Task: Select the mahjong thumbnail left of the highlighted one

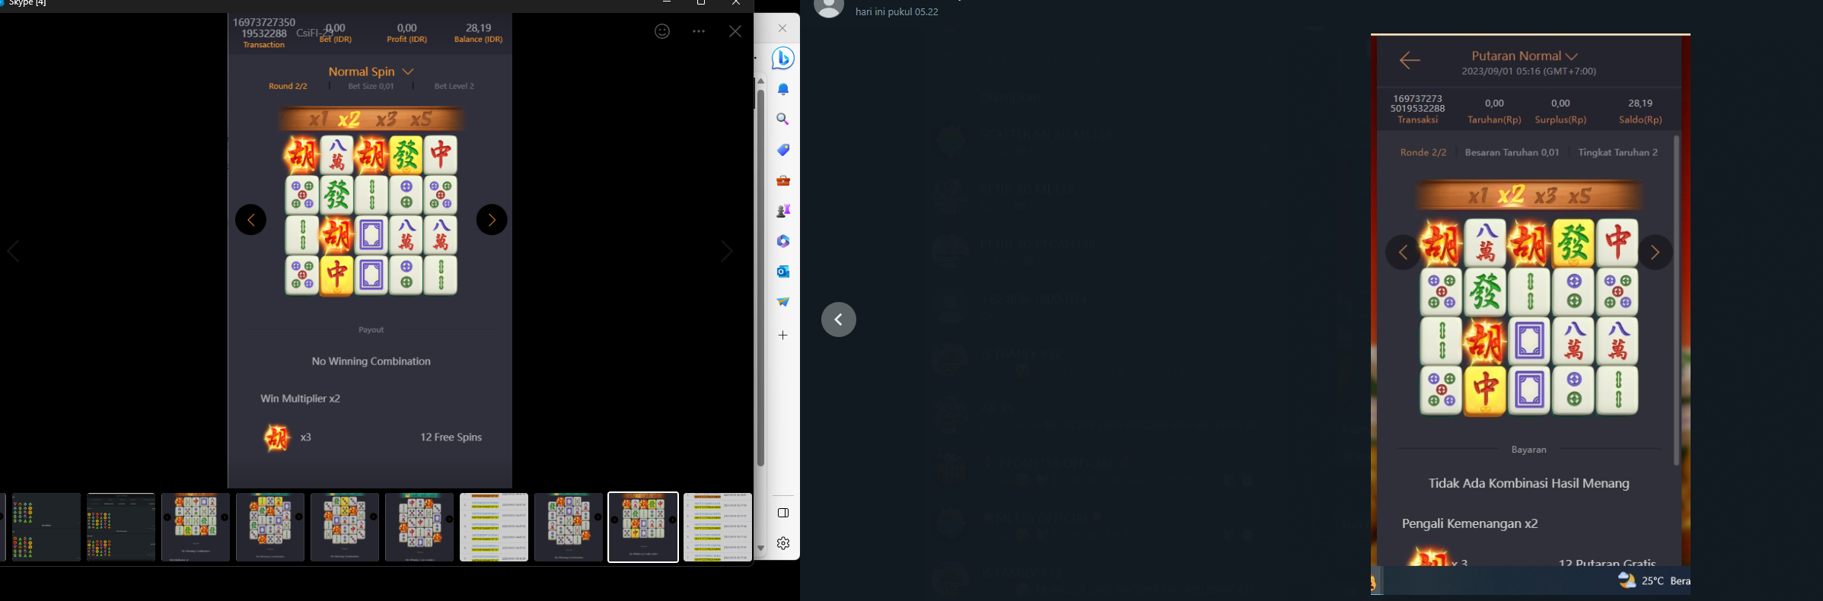Action: [569, 527]
